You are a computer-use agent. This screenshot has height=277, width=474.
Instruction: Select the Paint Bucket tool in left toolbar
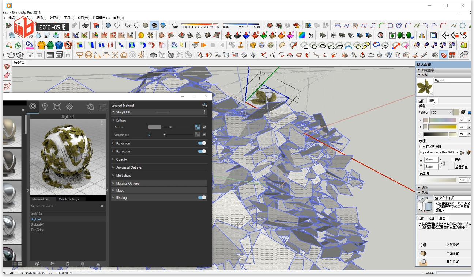[x=7, y=66]
